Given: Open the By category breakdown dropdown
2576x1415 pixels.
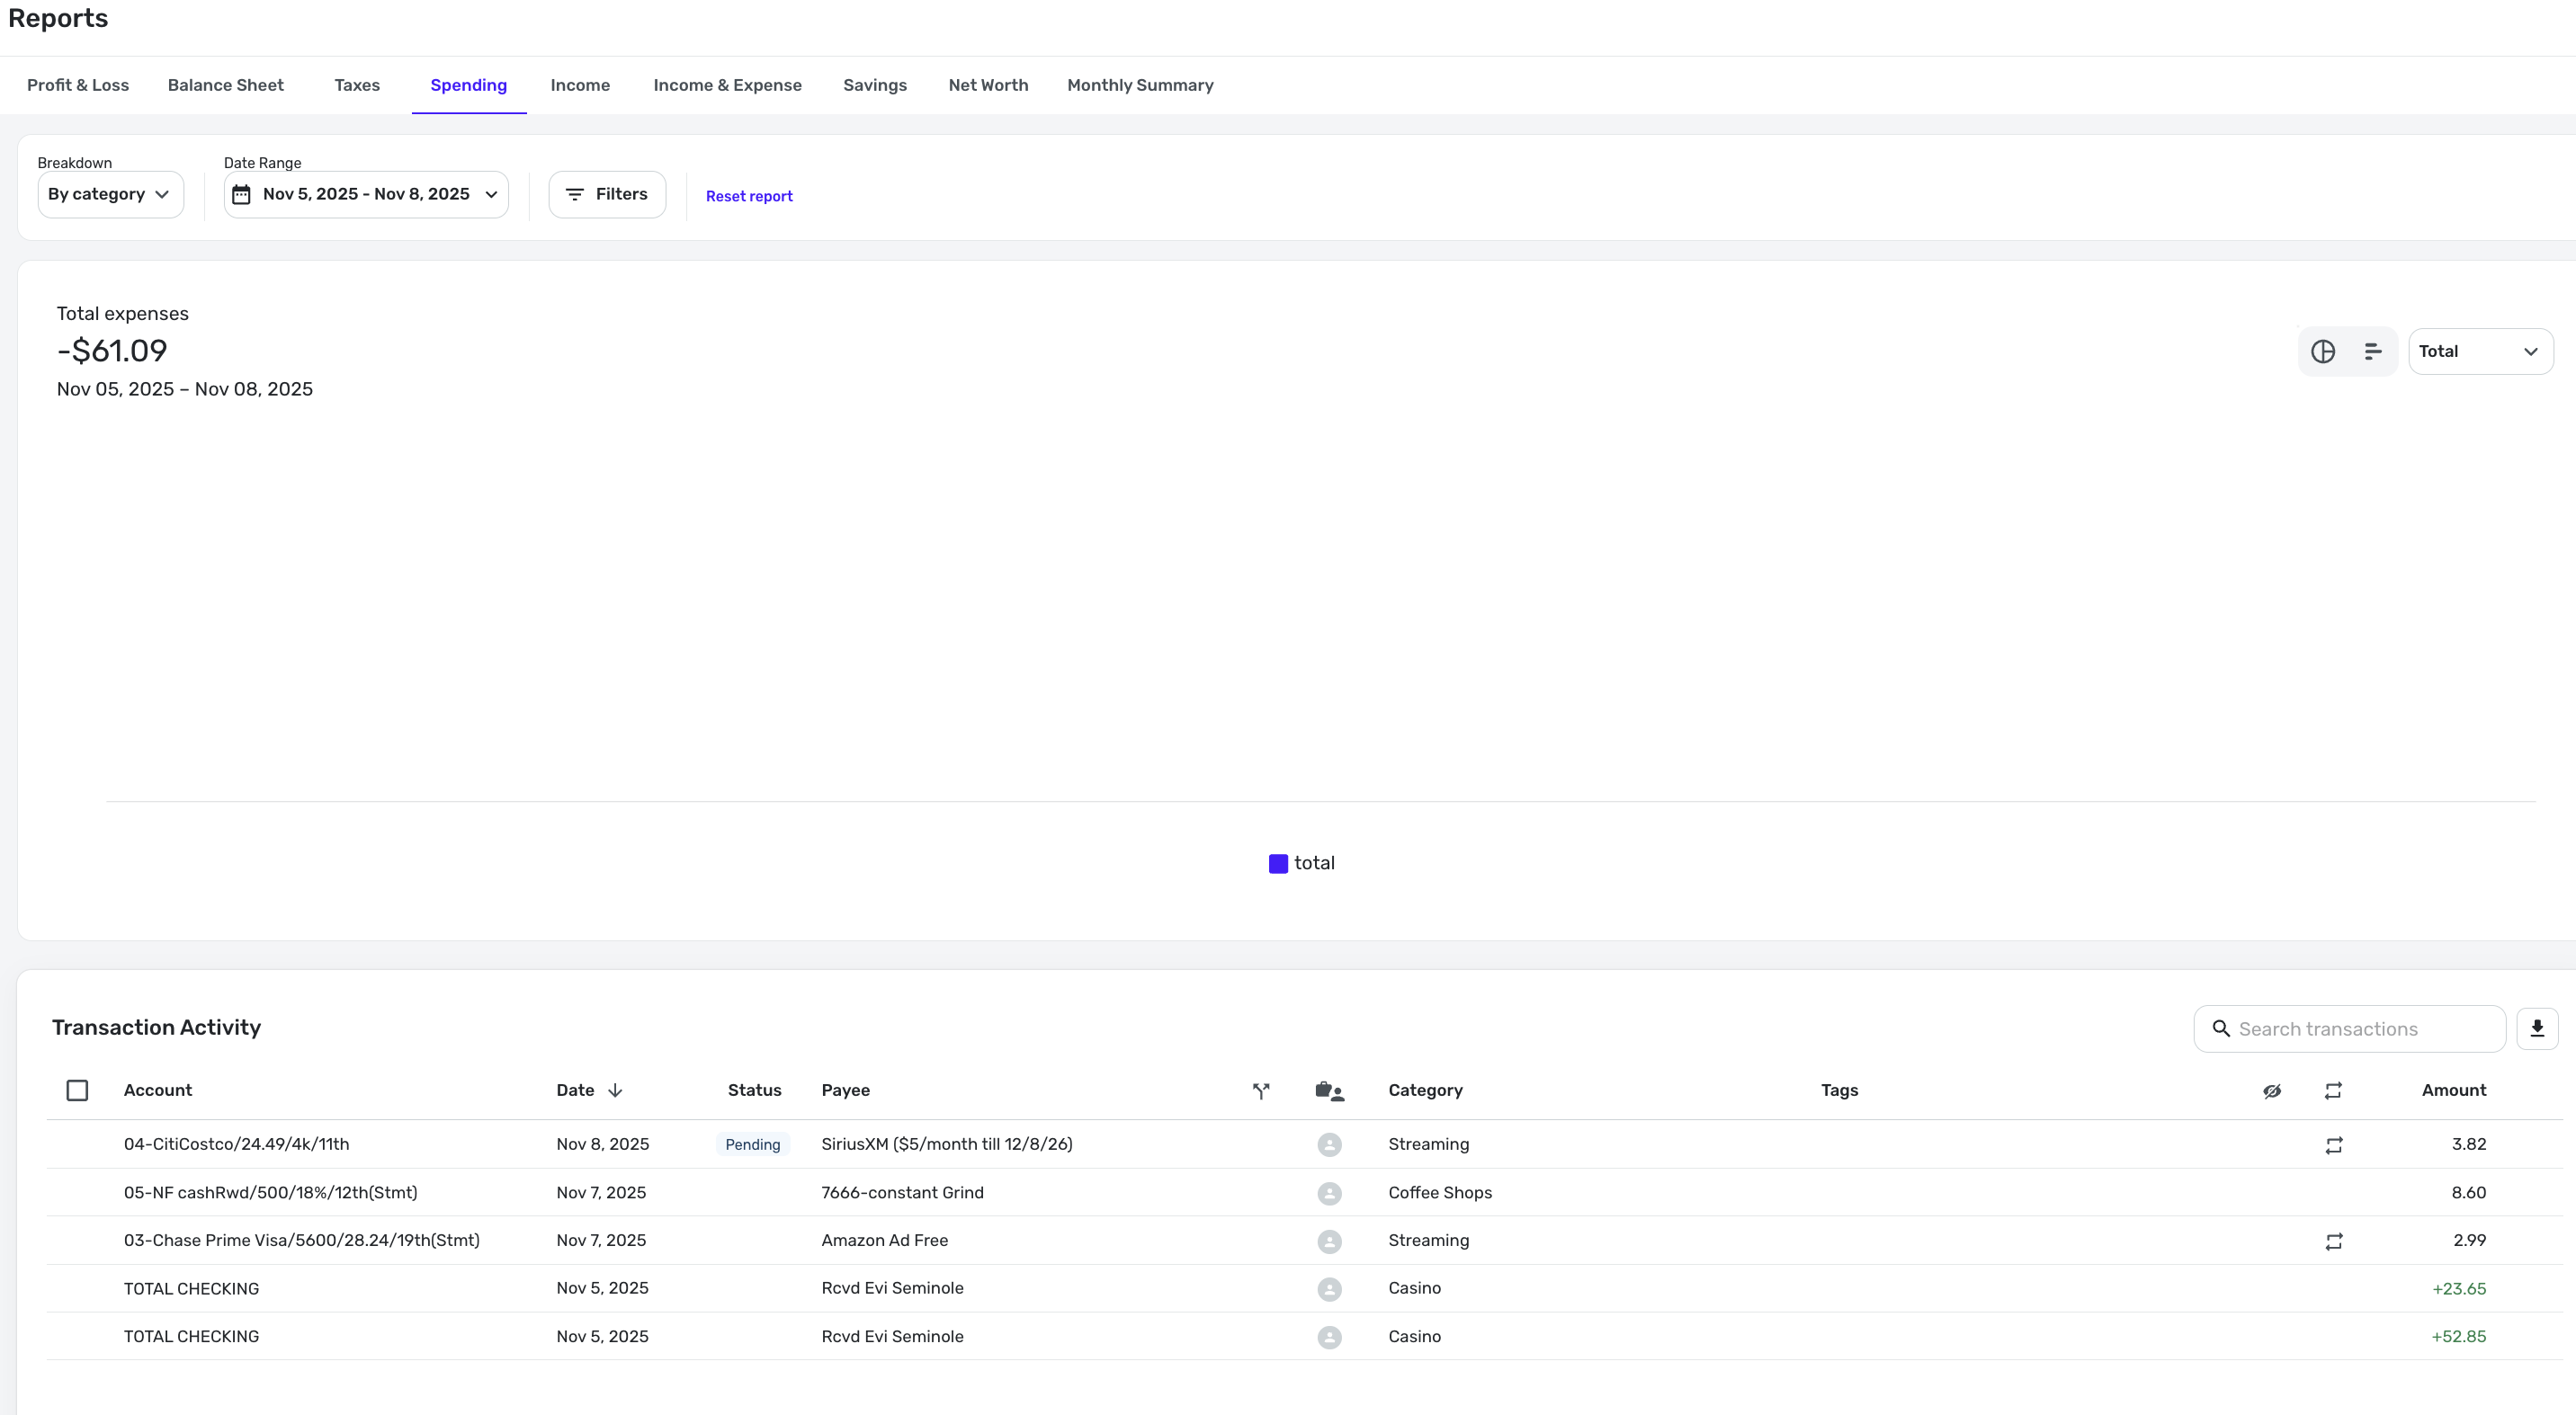Looking at the screenshot, I should [110, 194].
